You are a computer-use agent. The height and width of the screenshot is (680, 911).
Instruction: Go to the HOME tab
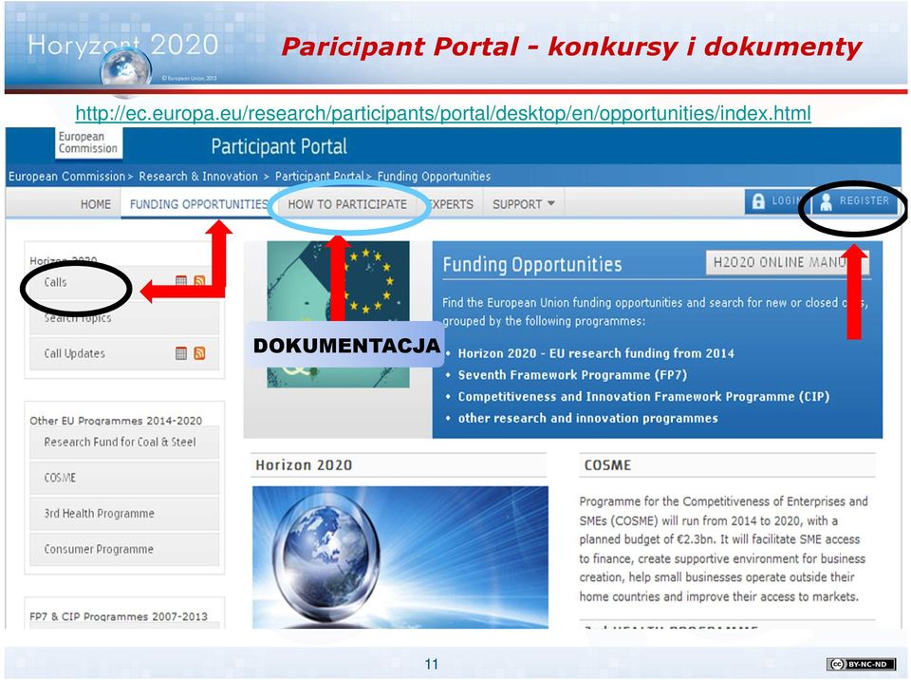pos(95,204)
